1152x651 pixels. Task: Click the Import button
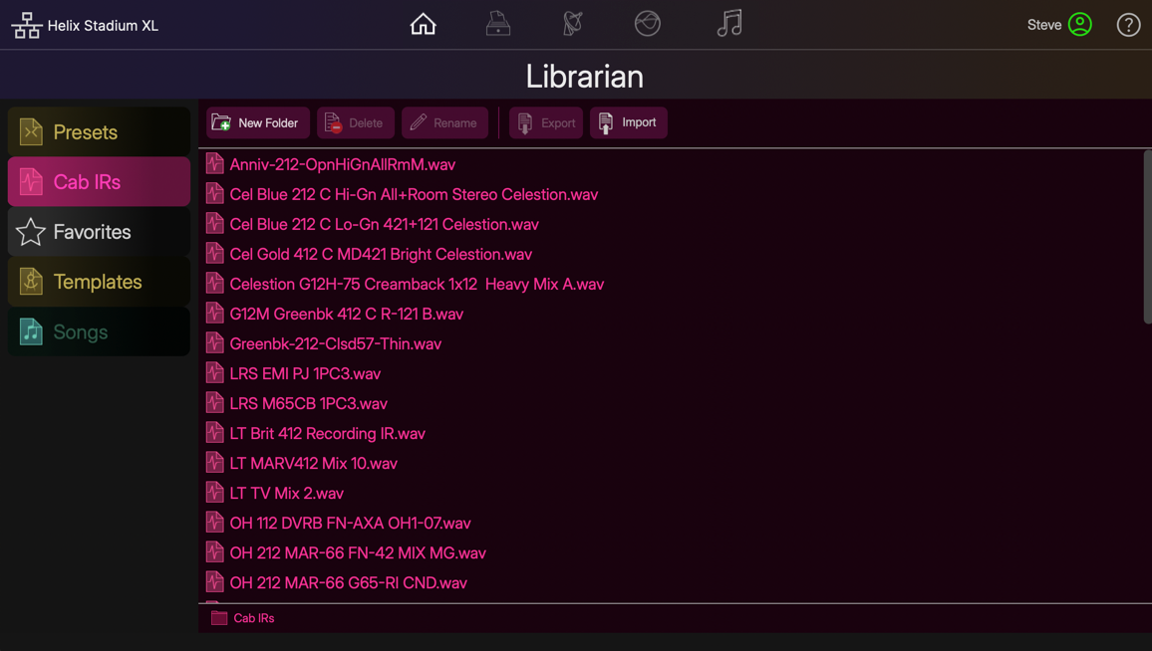tap(628, 122)
